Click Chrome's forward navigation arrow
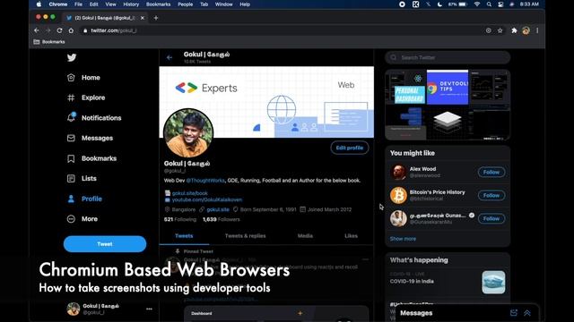574x322 pixels. click(x=48, y=30)
